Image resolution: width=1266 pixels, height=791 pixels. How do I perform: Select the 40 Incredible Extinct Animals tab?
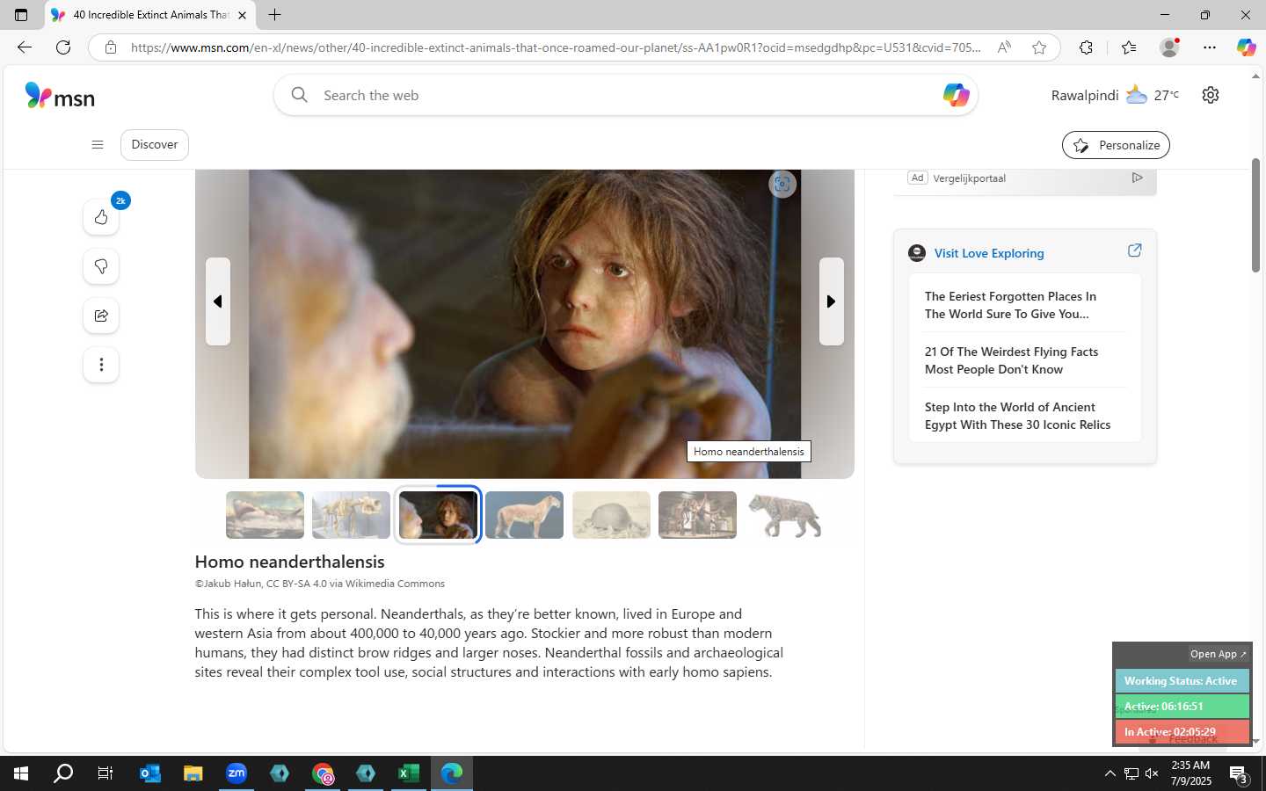(x=149, y=15)
